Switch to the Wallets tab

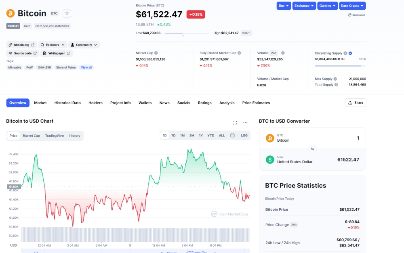(145, 102)
